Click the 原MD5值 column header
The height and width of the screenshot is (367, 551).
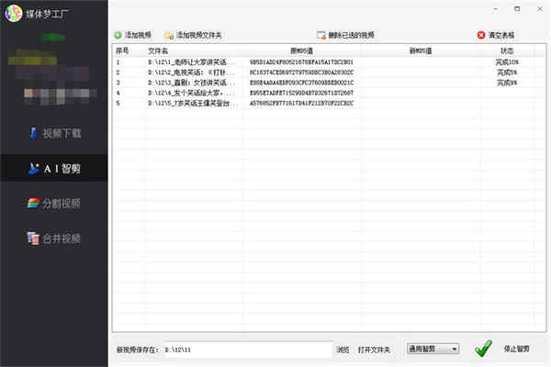(301, 51)
